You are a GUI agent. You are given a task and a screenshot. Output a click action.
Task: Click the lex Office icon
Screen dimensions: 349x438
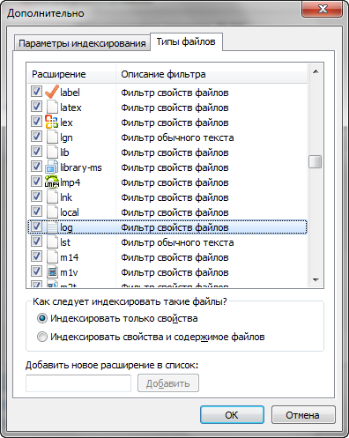51,122
